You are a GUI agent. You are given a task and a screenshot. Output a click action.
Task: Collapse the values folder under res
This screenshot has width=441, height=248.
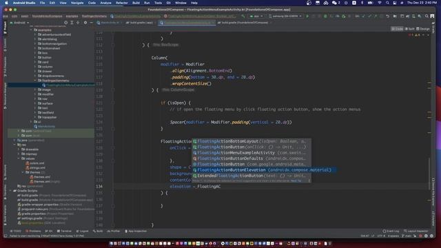[19, 158]
